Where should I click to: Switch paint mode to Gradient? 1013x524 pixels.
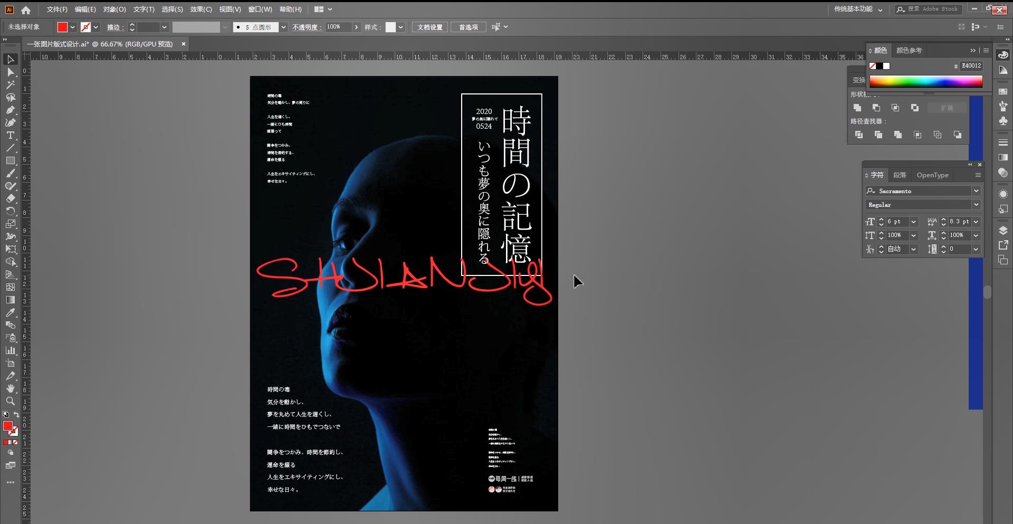coord(11,442)
